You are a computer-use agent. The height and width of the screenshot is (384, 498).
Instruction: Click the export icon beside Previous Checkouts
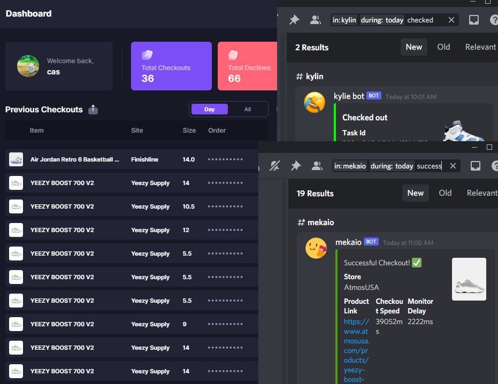(x=93, y=109)
